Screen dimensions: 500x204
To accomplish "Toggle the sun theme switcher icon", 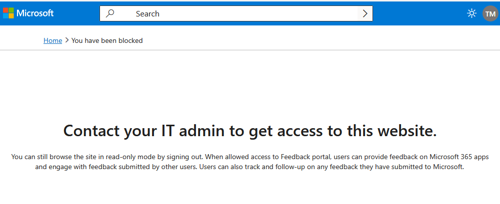I will 471,13.
